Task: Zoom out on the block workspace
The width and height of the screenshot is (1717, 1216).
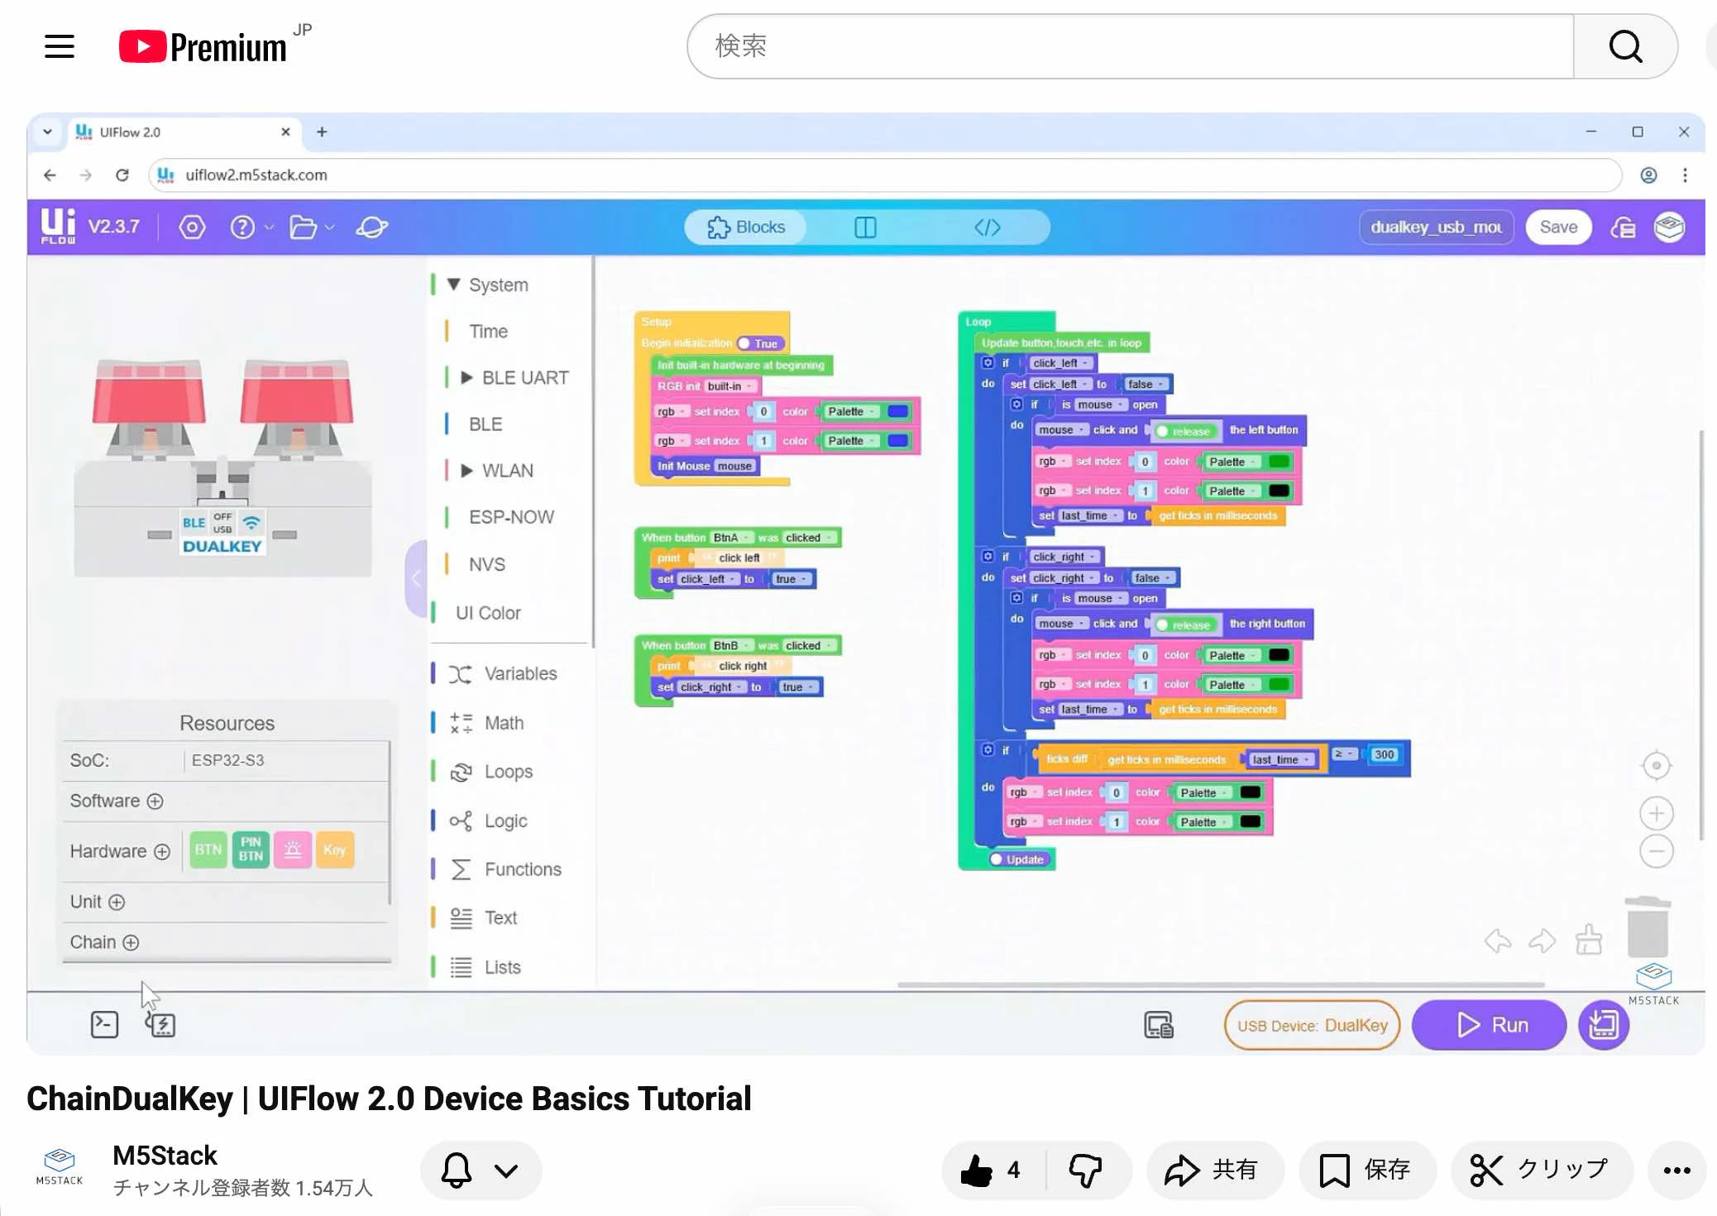Action: [x=1656, y=851]
